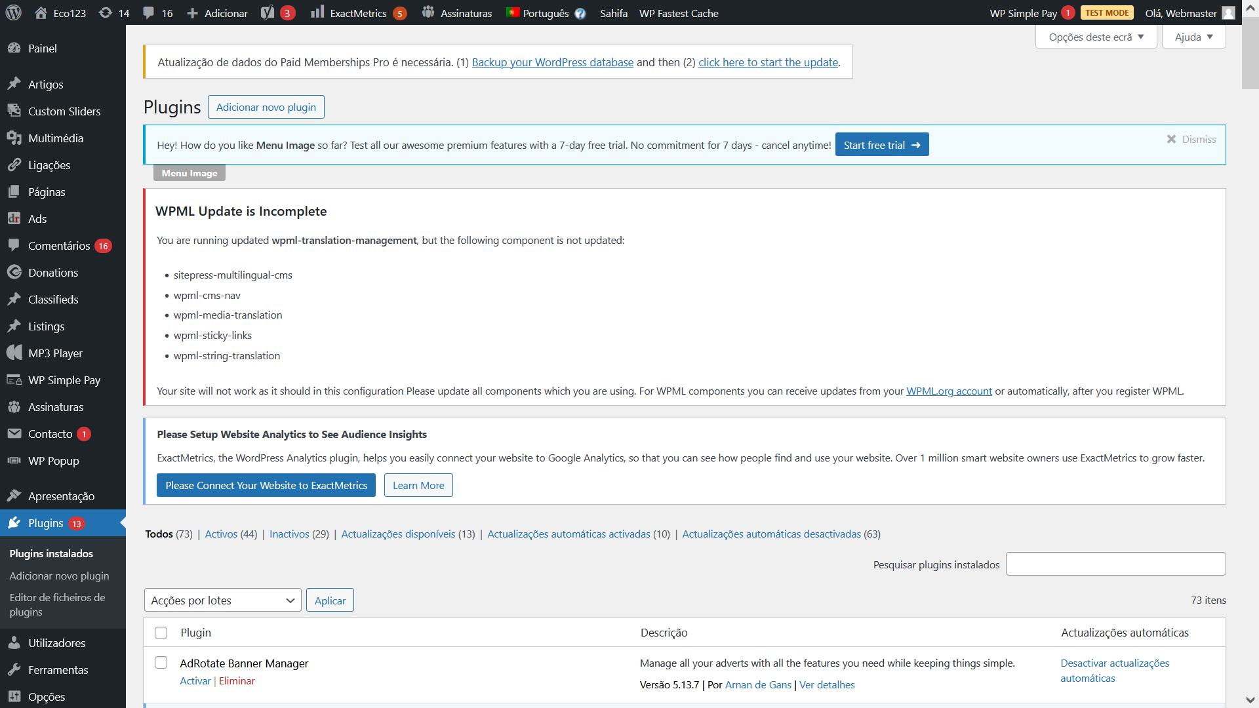
Task: Open Apresentação brush icon in sidebar
Action: tap(14, 496)
